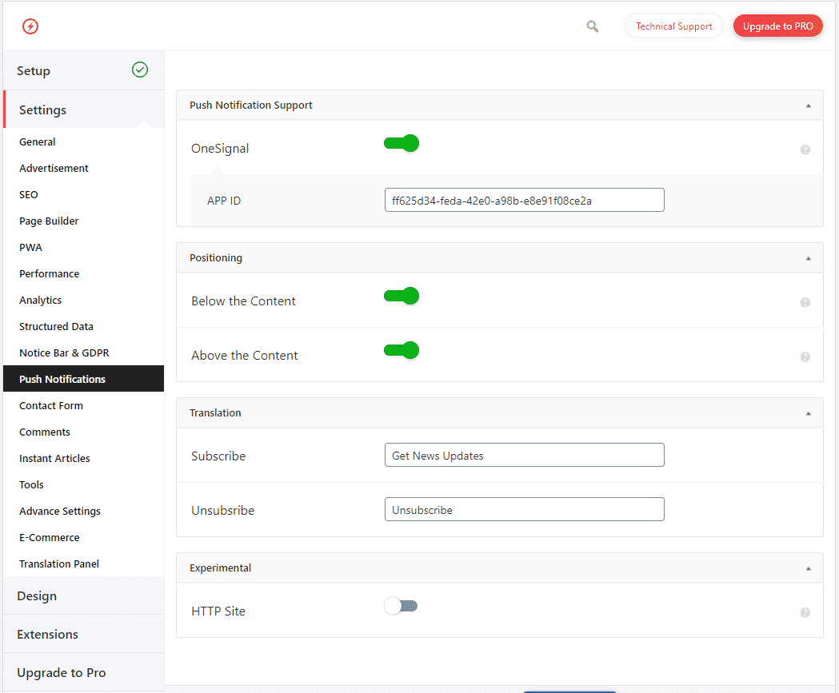Toggle Above the Content switch
Screen dimensions: 839x693
[x=402, y=350]
